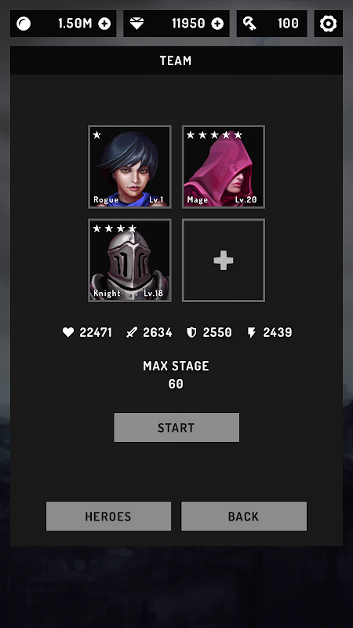Open settings with the gear icon
This screenshot has height=628, width=353.
pyautogui.click(x=328, y=24)
